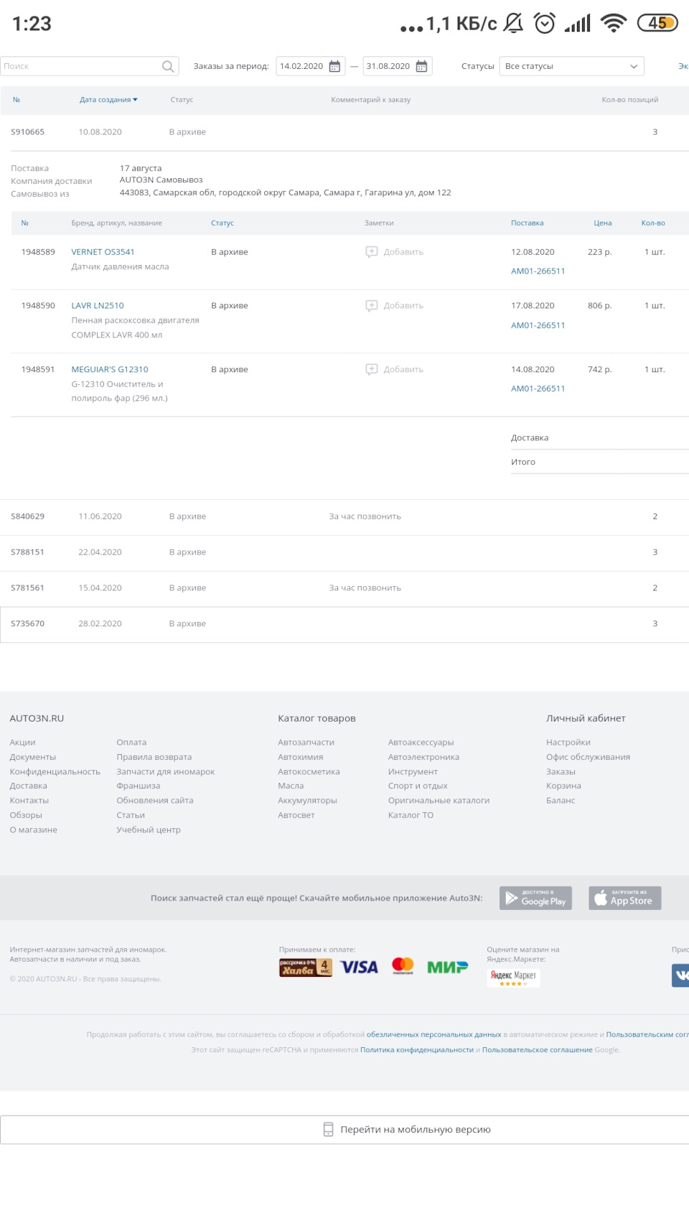Screen dimensions: 689x1226
Task: Tap the battery indicator showing 45
Action: [657, 23]
